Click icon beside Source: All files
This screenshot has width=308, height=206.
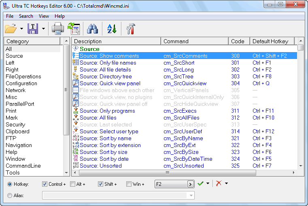pos(76,118)
